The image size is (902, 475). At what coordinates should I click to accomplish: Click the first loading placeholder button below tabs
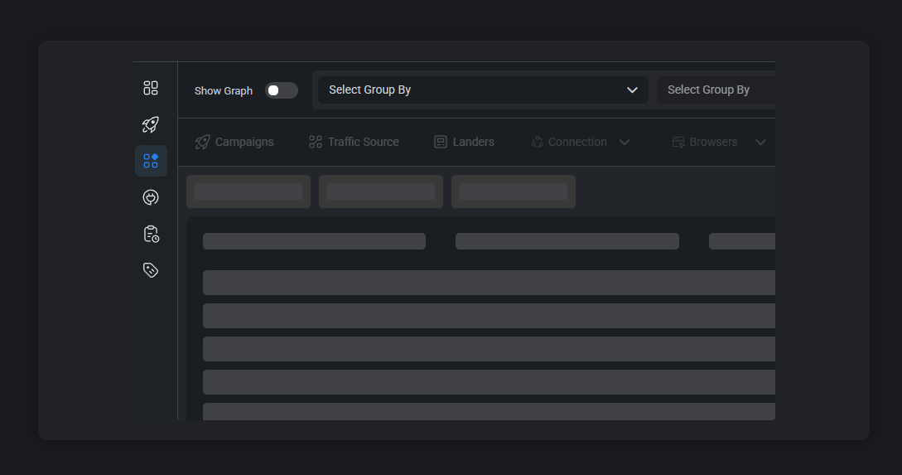pos(248,191)
